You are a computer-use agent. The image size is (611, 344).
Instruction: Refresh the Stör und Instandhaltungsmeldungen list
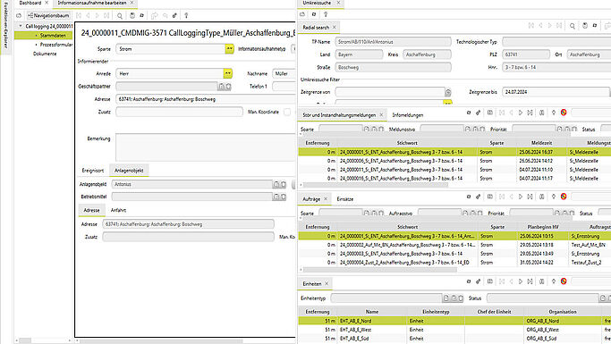coord(469,113)
